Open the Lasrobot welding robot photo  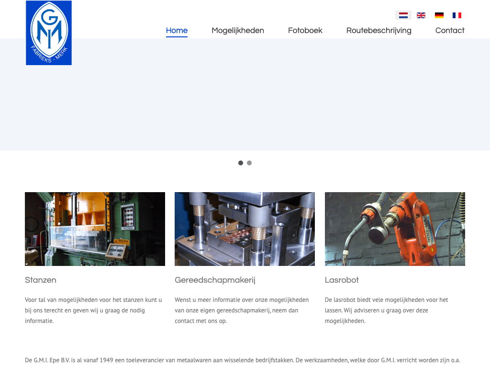(x=395, y=229)
